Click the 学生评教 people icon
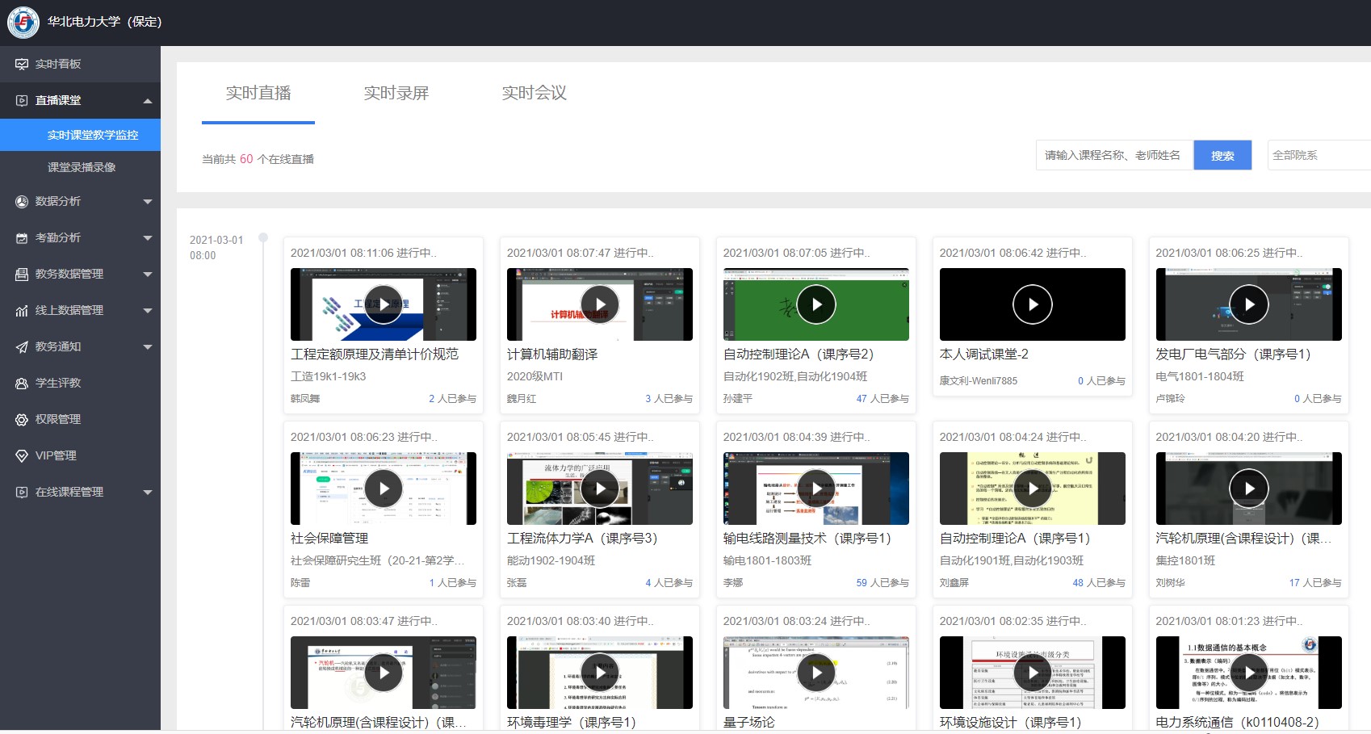 22,384
